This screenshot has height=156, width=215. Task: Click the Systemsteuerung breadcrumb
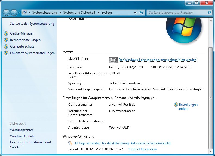pos(45,13)
